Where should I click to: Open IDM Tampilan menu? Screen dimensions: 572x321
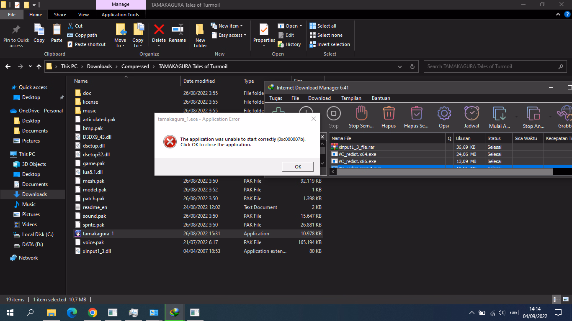pyautogui.click(x=351, y=98)
